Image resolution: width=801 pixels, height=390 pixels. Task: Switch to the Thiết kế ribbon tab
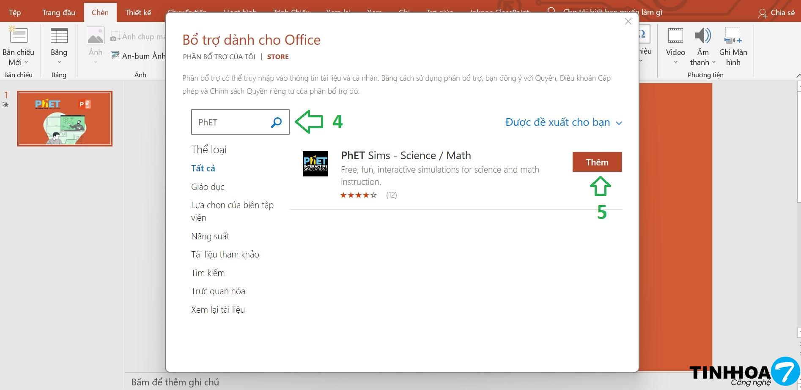click(x=138, y=13)
